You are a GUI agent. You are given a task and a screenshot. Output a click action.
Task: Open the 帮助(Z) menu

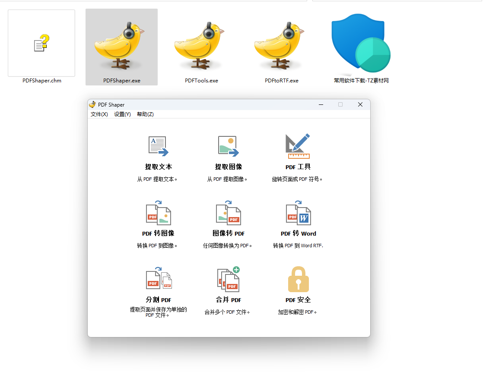click(145, 114)
